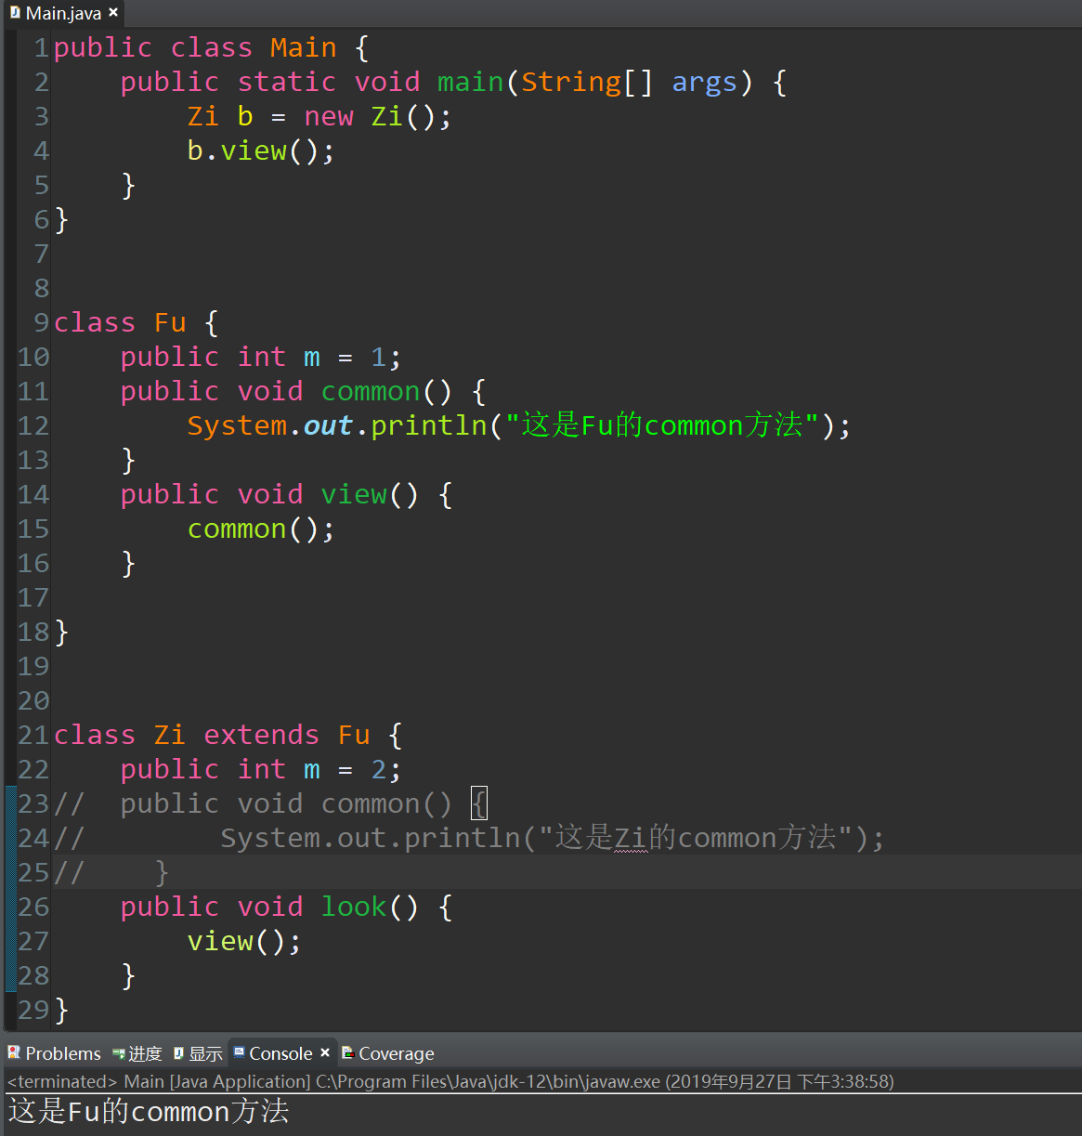1082x1136 pixels.
Task: Click variable m on line 22
Action: pyautogui.click(x=312, y=769)
